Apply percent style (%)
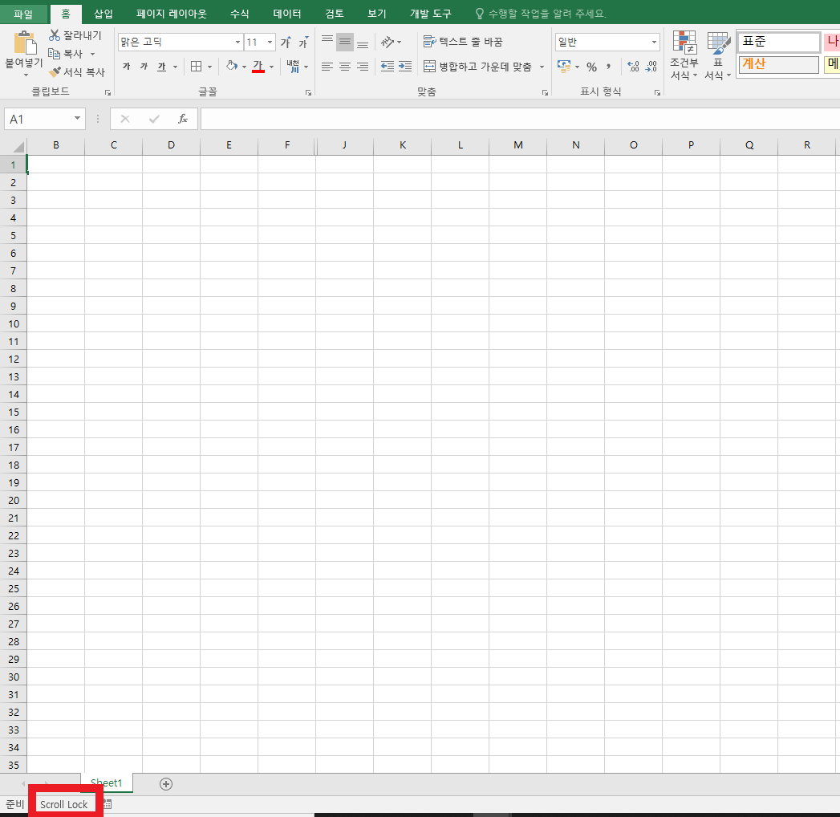The width and height of the screenshot is (840, 817). (591, 67)
